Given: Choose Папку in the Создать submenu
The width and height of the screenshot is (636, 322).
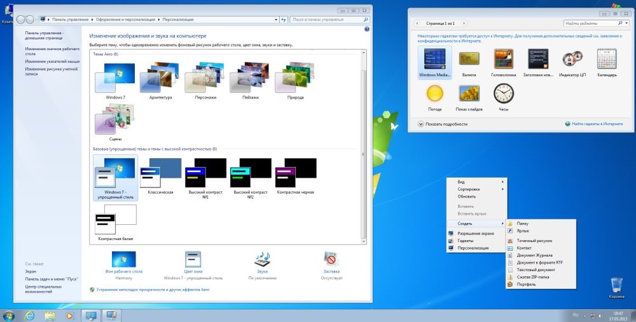Looking at the screenshot, I should pyautogui.click(x=522, y=224).
